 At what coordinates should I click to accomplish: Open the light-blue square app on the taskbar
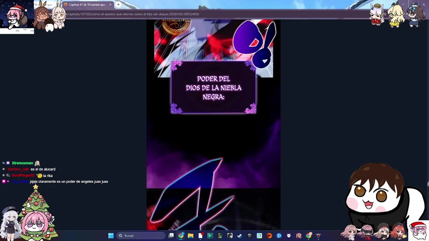pyautogui.click(x=259, y=236)
